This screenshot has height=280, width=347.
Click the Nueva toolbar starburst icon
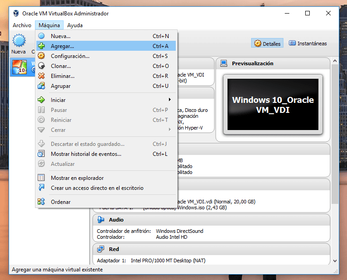click(19, 40)
